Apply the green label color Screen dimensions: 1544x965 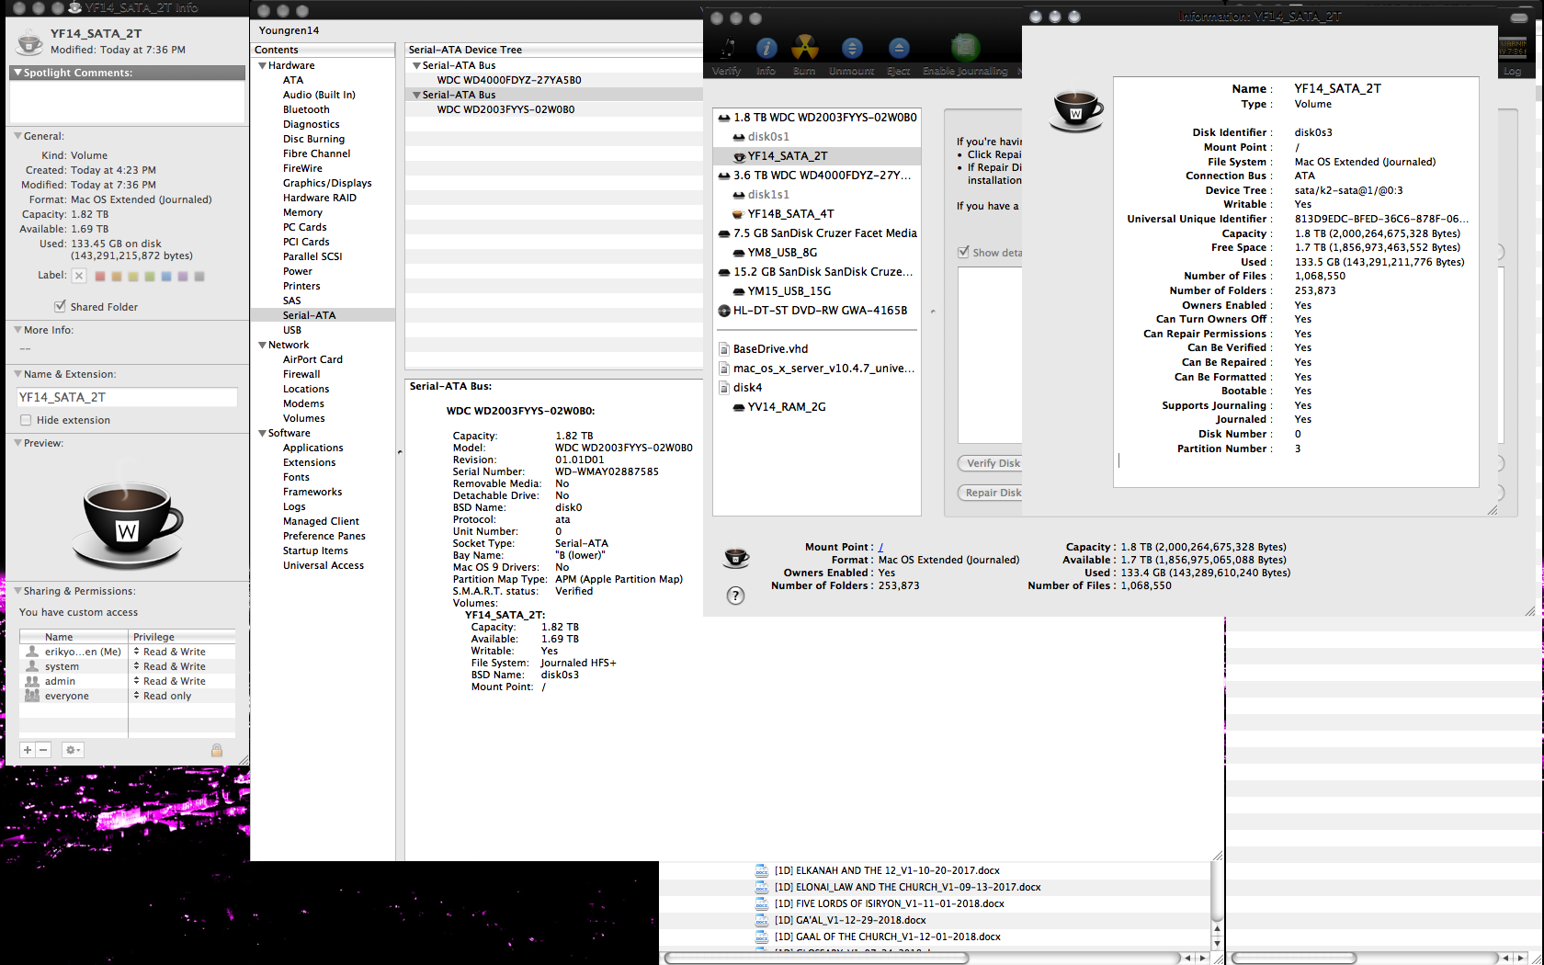(150, 276)
